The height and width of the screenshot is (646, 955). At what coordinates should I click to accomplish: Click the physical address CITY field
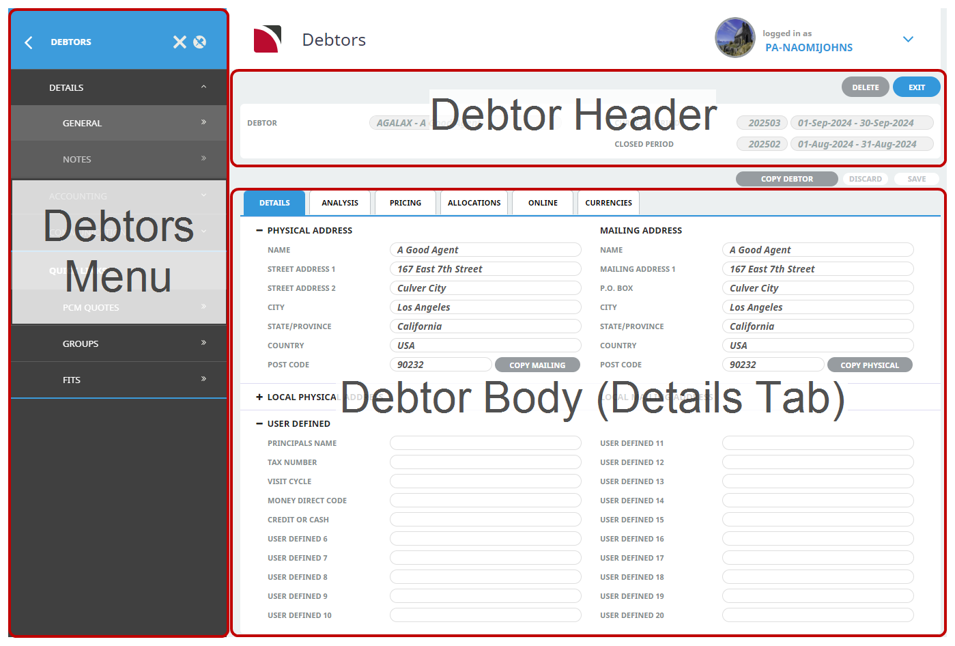485,307
